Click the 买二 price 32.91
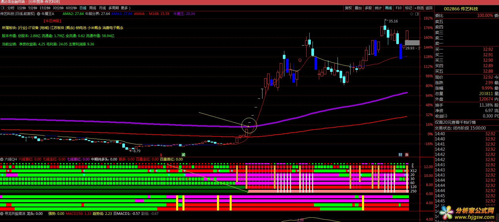The height and width of the screenshot is (222, 499). tap(488, 55)
